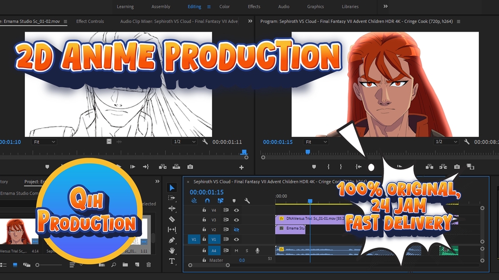Open Program monitor 1/2 resolution dropdown

point(446,142)
